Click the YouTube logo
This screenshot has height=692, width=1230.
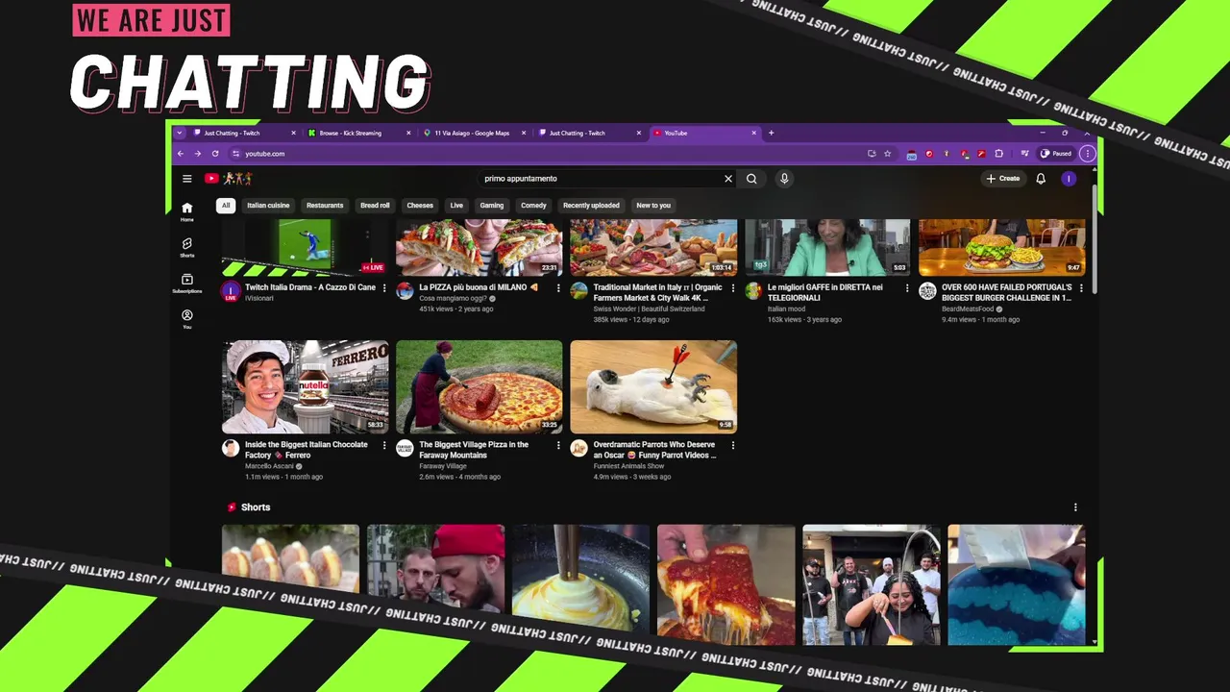(x=211, y=179)
